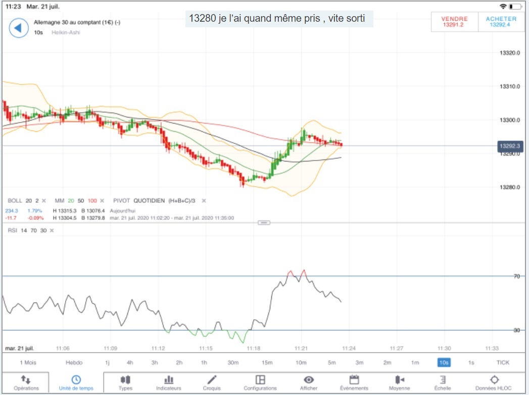Image resolution: width=529 pixels, height=395 pixels.
Task: Select the TICK timeframe
Action: (503, 363)
